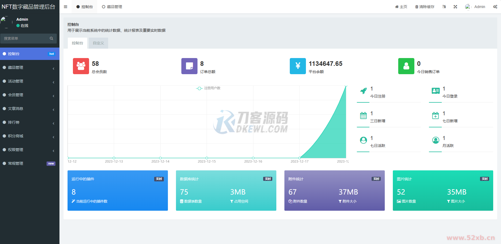This screenshot has width=501, height=244.
Task: Click the hamburger menu toggle icon
Action: pos(65,7)
